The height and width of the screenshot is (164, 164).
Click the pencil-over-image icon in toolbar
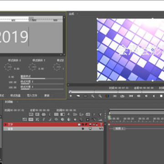point(37,119)
